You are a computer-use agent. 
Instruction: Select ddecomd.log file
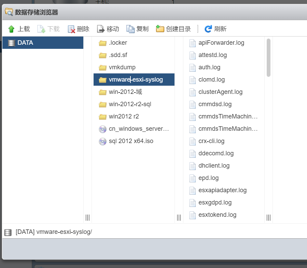click(224, 153)
